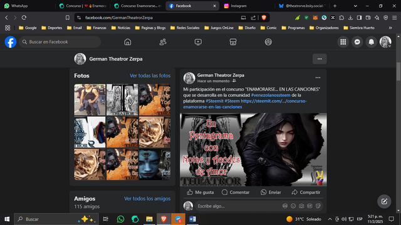Open Messenger chats icon
This screenshot has width=401, height=225.
coord(357,42)
